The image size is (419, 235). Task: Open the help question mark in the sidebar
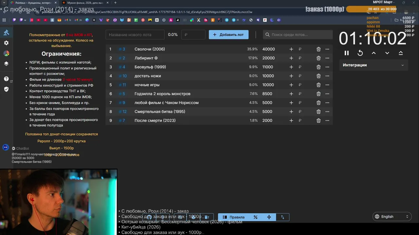tap(6, 79)
